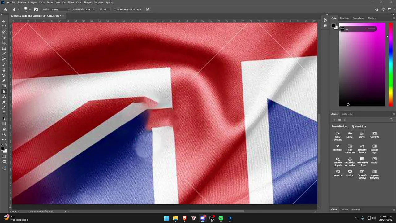The height and width of the screenshot is (223, 396).
Task: Click the Windows Start button
Action: [166, 218]
